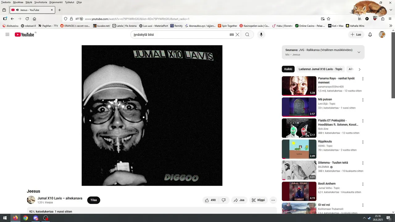
Task: View site security padlock info
Action: click(71, 19)
